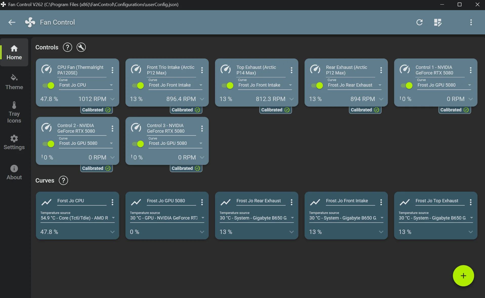
Task: Turn off Rear Exhaust control switch
Action: tap(317, 86)
